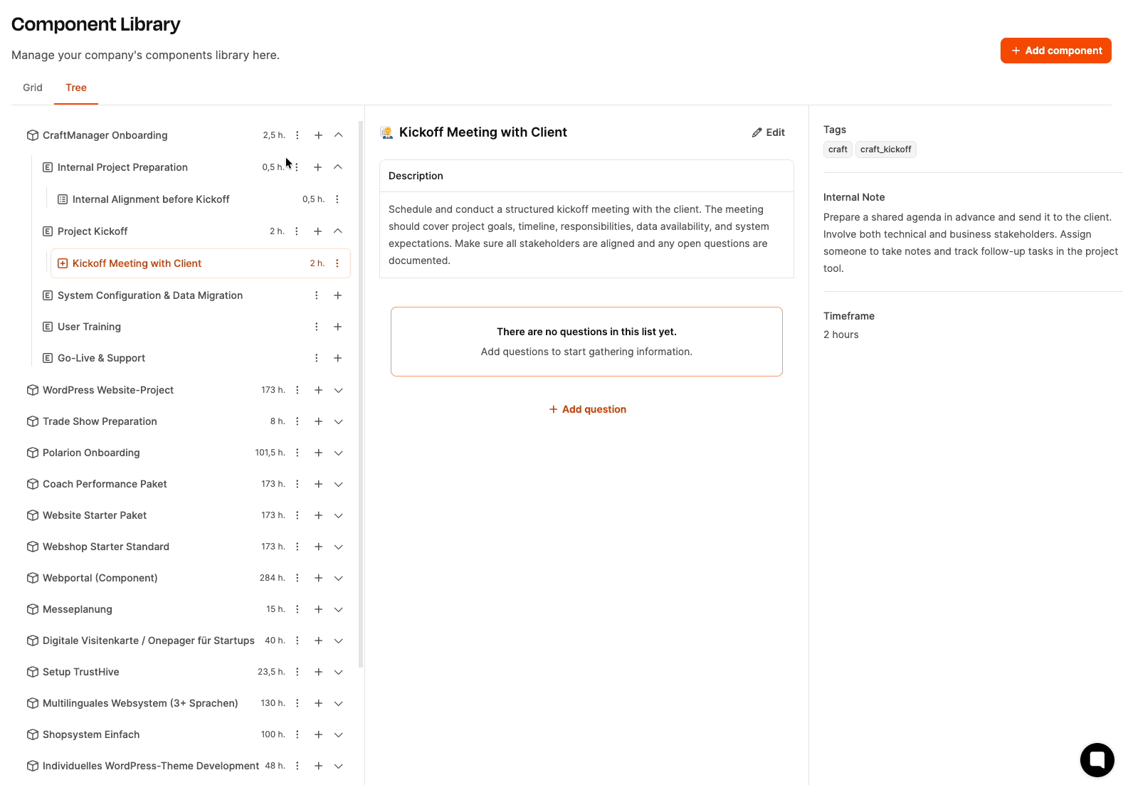Collapse the CraftManager Onboarding tree node

[x=339, y=135]
